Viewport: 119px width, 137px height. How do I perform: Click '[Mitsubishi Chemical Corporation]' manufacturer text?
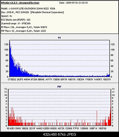[47, 12]
